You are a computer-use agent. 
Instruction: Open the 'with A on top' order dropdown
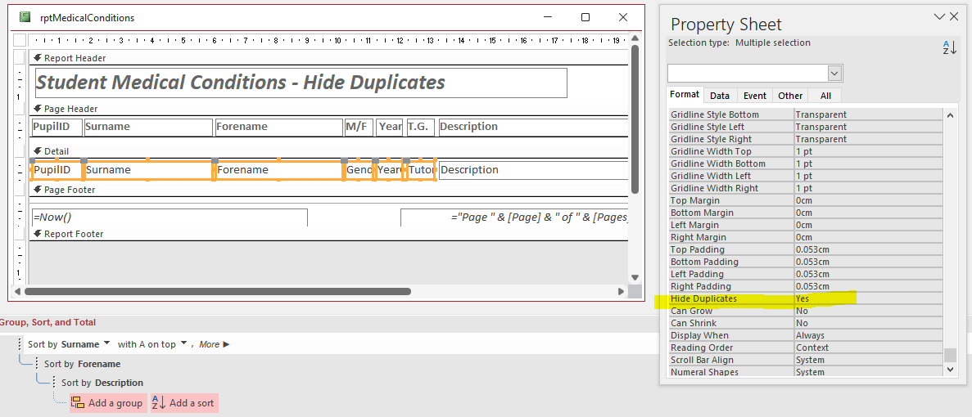tap(184, 343)
